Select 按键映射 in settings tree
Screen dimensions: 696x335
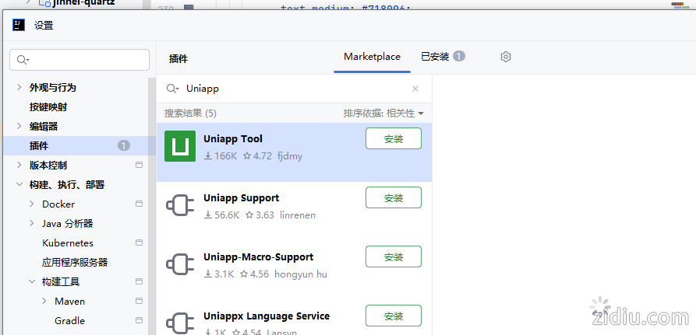coord(48,106)
